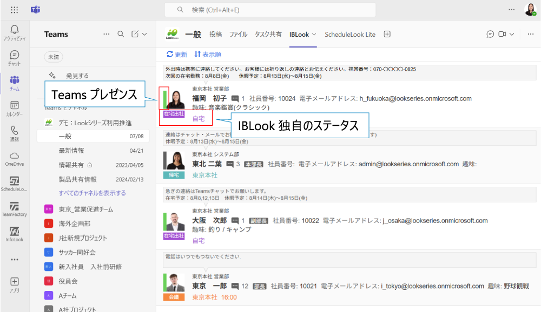Show more apps ellipsis in sidebar

click(x=15, y=259)
